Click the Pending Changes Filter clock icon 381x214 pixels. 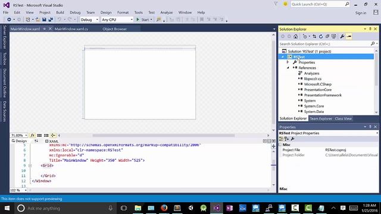[305, 36]
